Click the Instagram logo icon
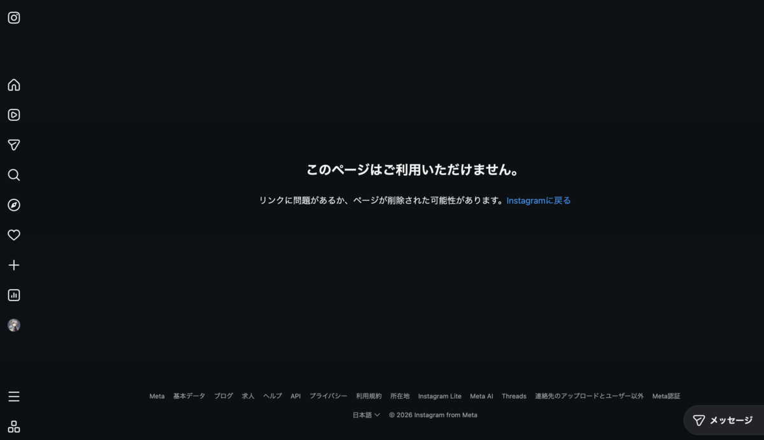 point(14,18)
